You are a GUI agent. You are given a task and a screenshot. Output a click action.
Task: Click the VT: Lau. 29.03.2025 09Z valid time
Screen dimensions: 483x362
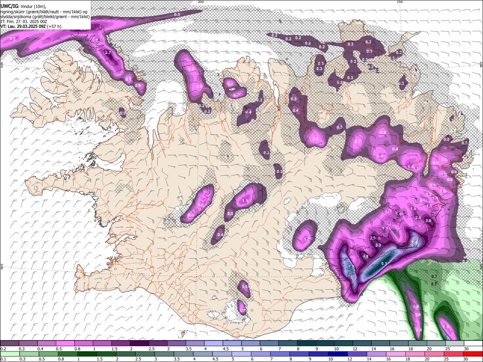tap(31, 26)
